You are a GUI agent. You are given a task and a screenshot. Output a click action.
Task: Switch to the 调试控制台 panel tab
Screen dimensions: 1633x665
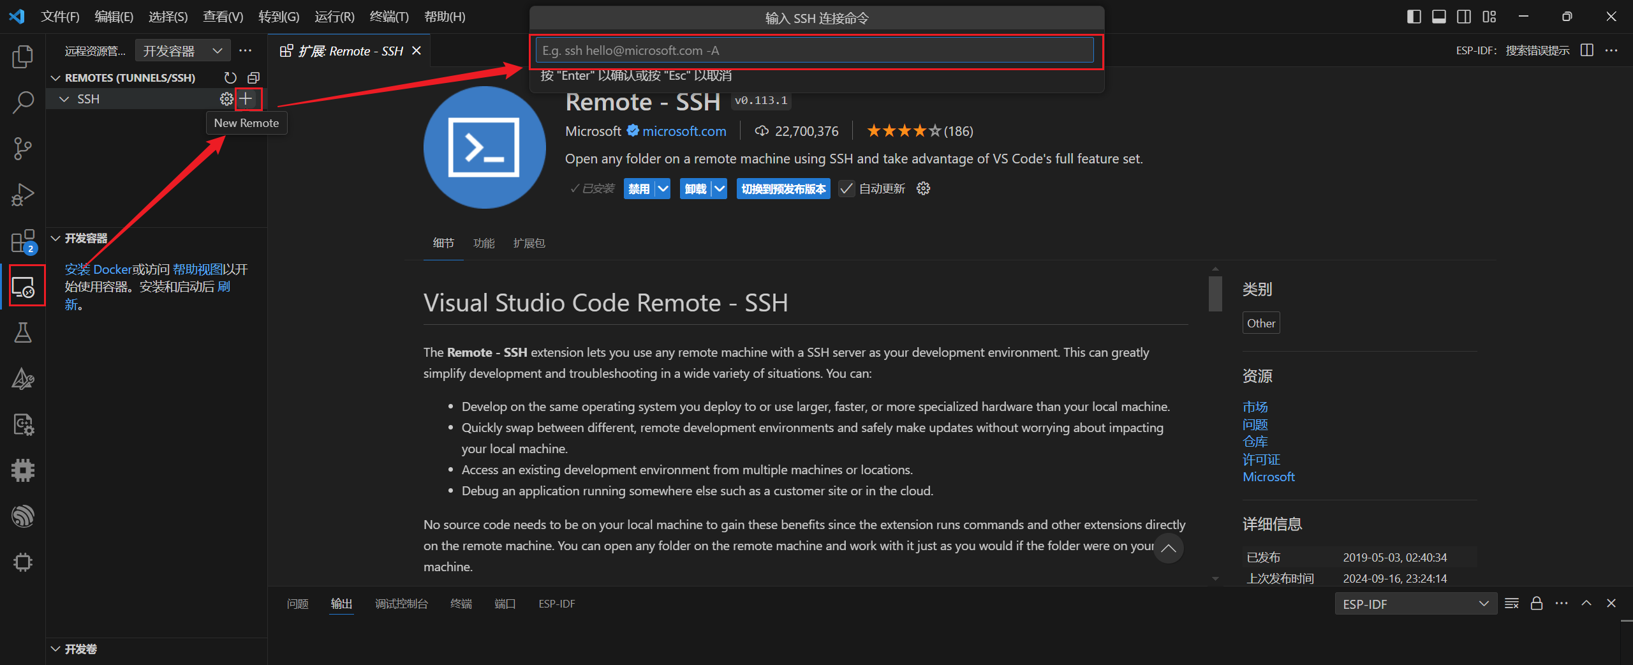coord(401,604)
